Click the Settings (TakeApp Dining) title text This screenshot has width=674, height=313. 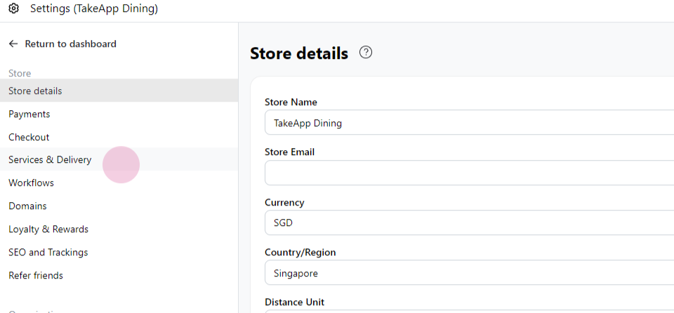click(x=94, y=8)
